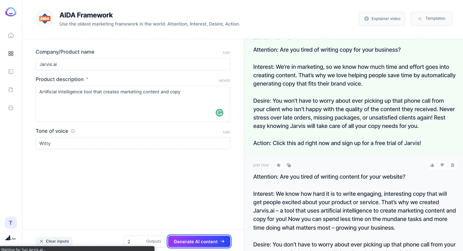Viewport: 463px width, 251px height.
Task: Clear inputs with the X button
Action: (x=54, y=241)
